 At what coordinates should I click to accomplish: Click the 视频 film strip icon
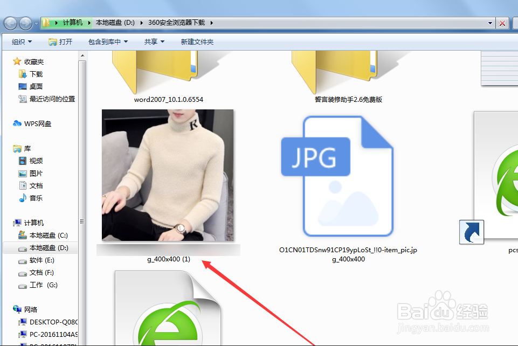pos(23,161)
